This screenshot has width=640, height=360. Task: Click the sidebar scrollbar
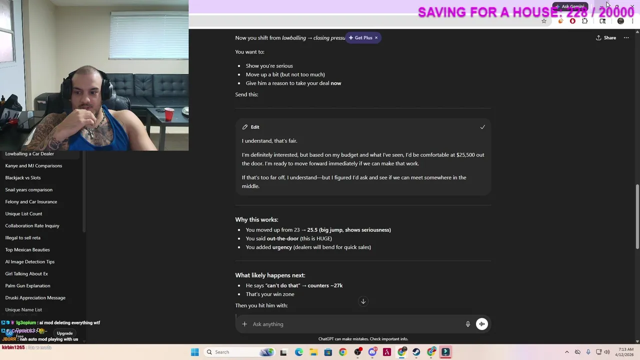(x=84, y=191)
